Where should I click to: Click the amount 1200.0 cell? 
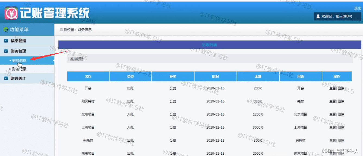click(x=258, y=114)
